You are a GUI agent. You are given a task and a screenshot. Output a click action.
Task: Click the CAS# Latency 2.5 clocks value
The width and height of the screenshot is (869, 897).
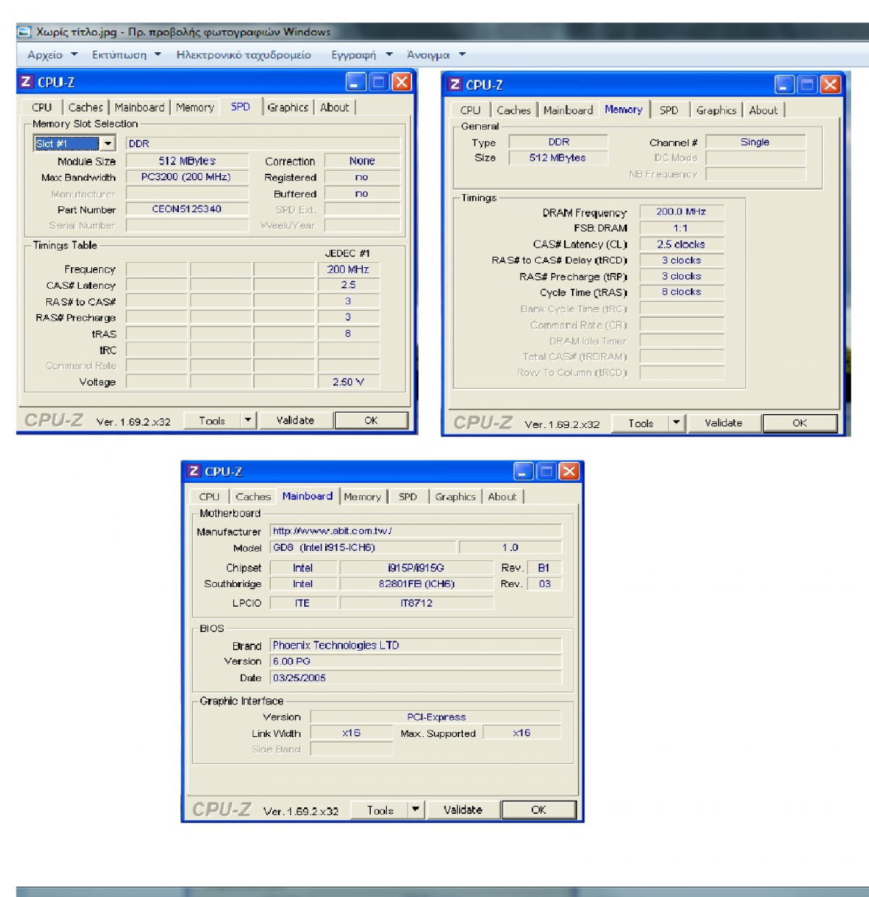[x=681, y=244]
